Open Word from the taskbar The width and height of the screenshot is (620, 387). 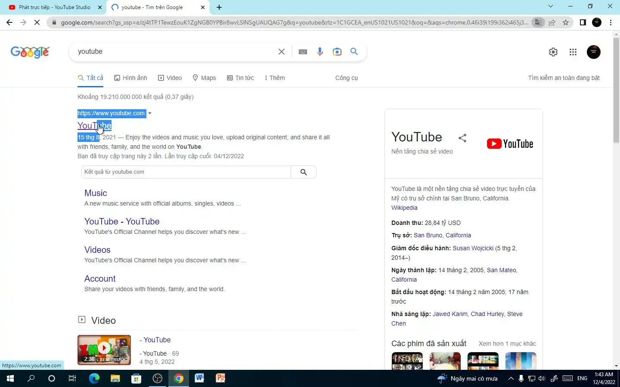[x=199, y=378]
